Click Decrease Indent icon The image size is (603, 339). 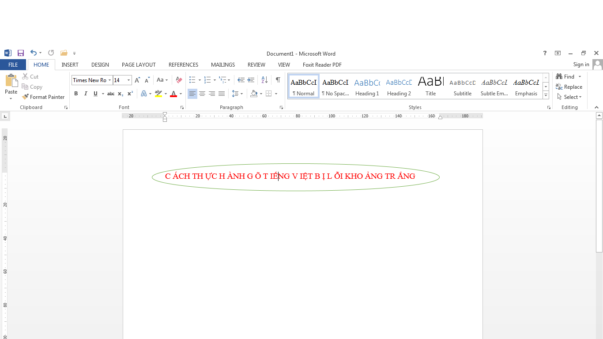pyautogui.click(x=241, y=80)
